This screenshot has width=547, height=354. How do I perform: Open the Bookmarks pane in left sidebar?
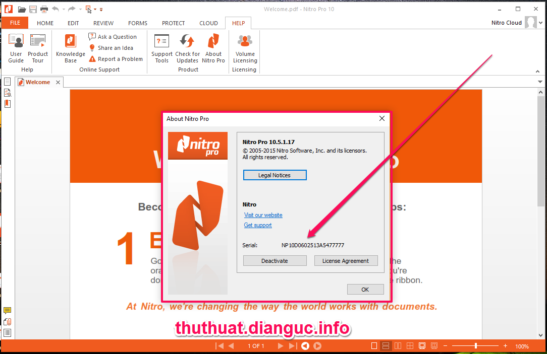click(x=8, y=104)
